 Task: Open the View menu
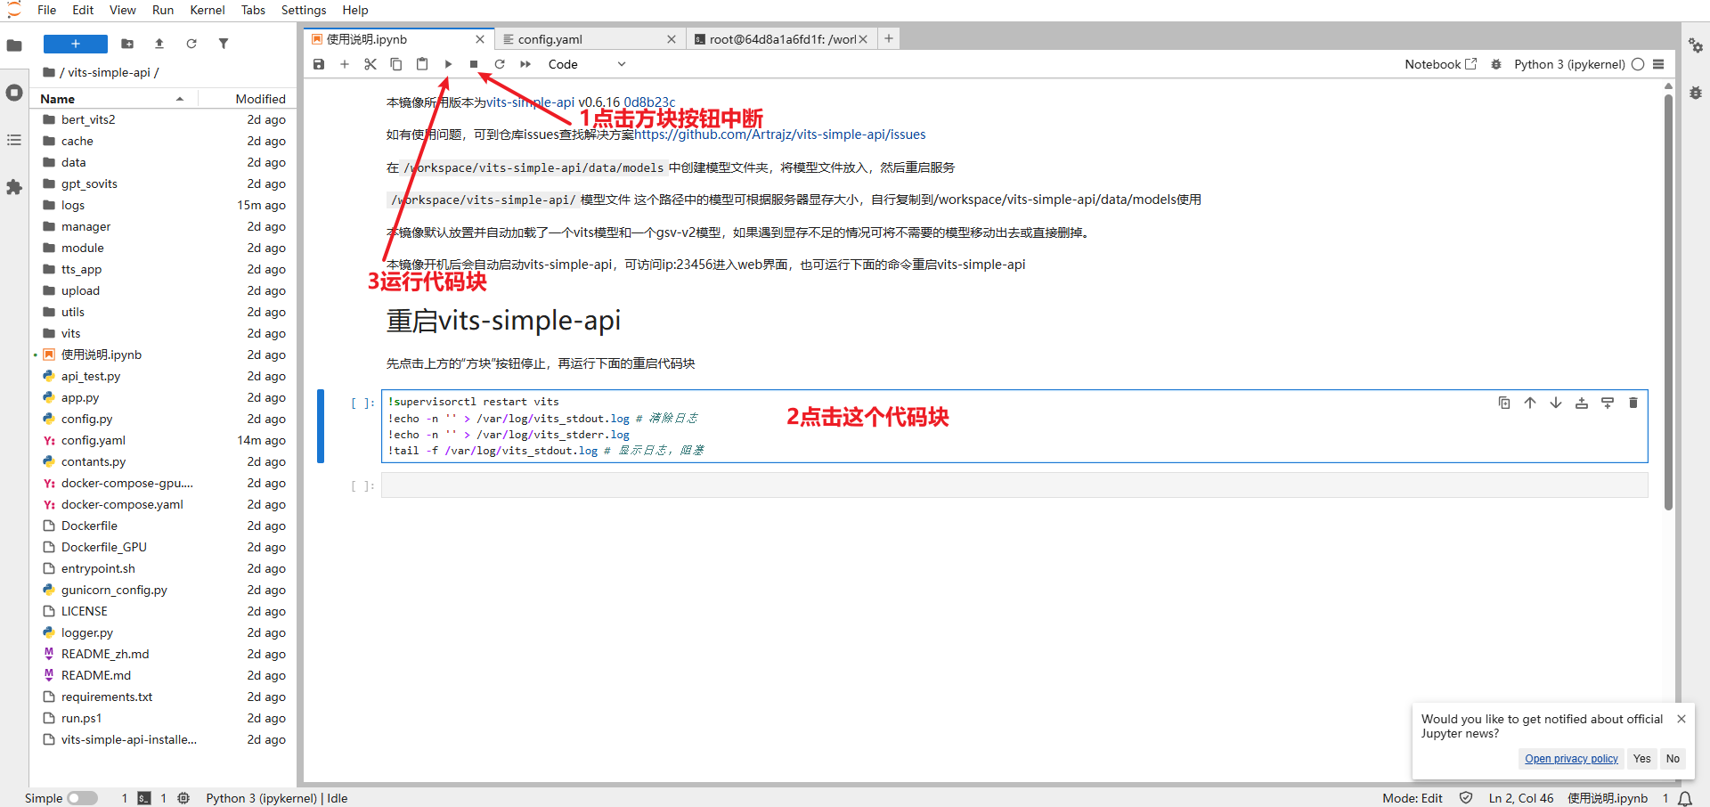point(123,10)
